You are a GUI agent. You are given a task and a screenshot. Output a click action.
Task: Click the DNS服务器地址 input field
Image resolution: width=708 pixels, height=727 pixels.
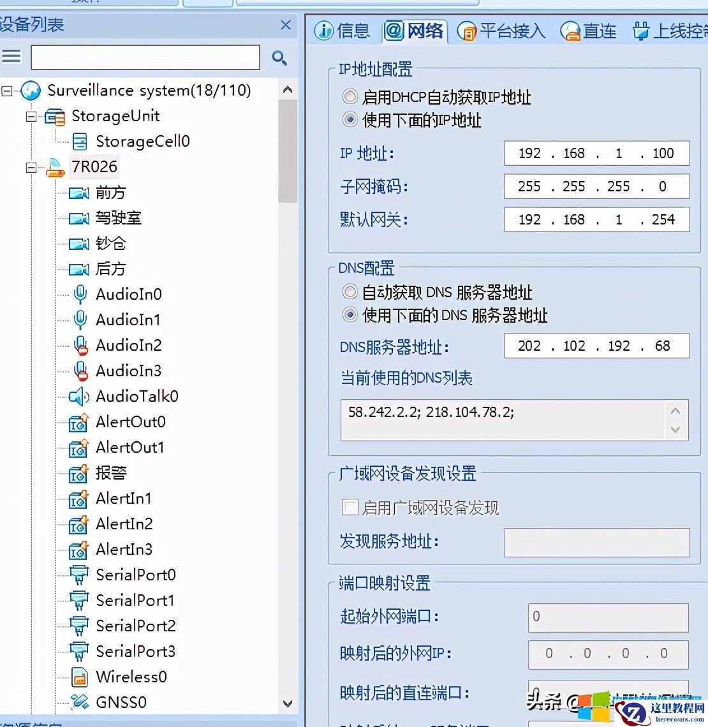(597, 346)
